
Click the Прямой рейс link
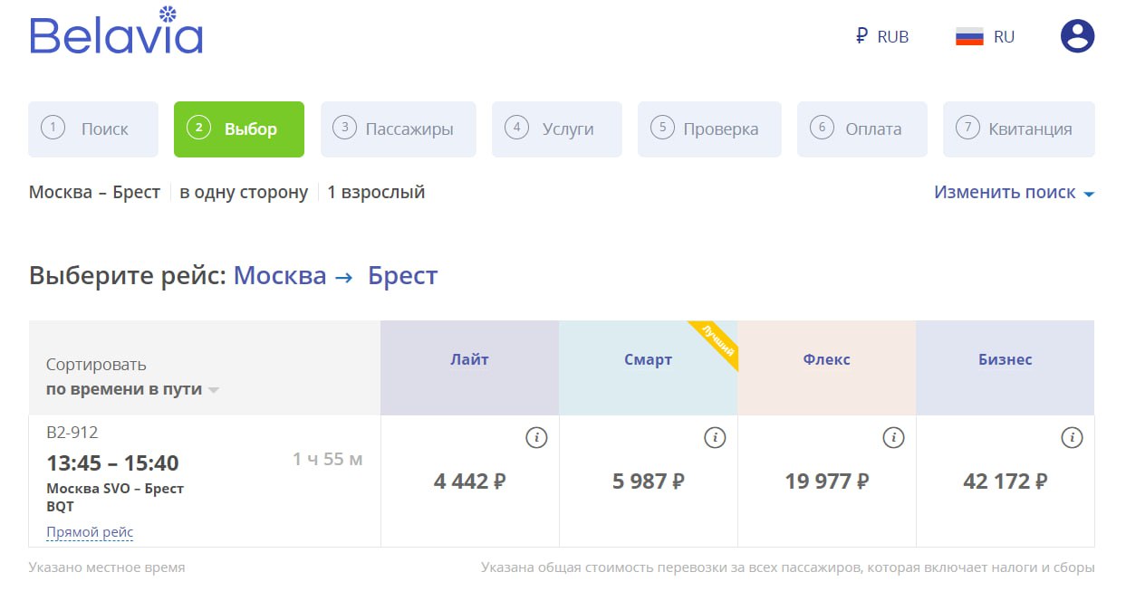(x=90, y=532)
